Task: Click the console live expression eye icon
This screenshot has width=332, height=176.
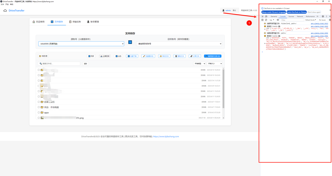Action: click(x=278, y=20)
